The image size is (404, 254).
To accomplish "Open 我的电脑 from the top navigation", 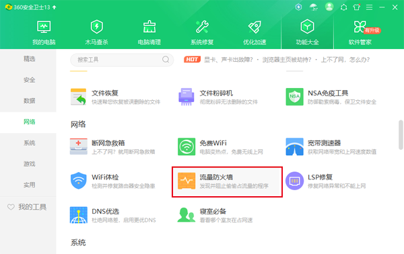I will [44, 33].
